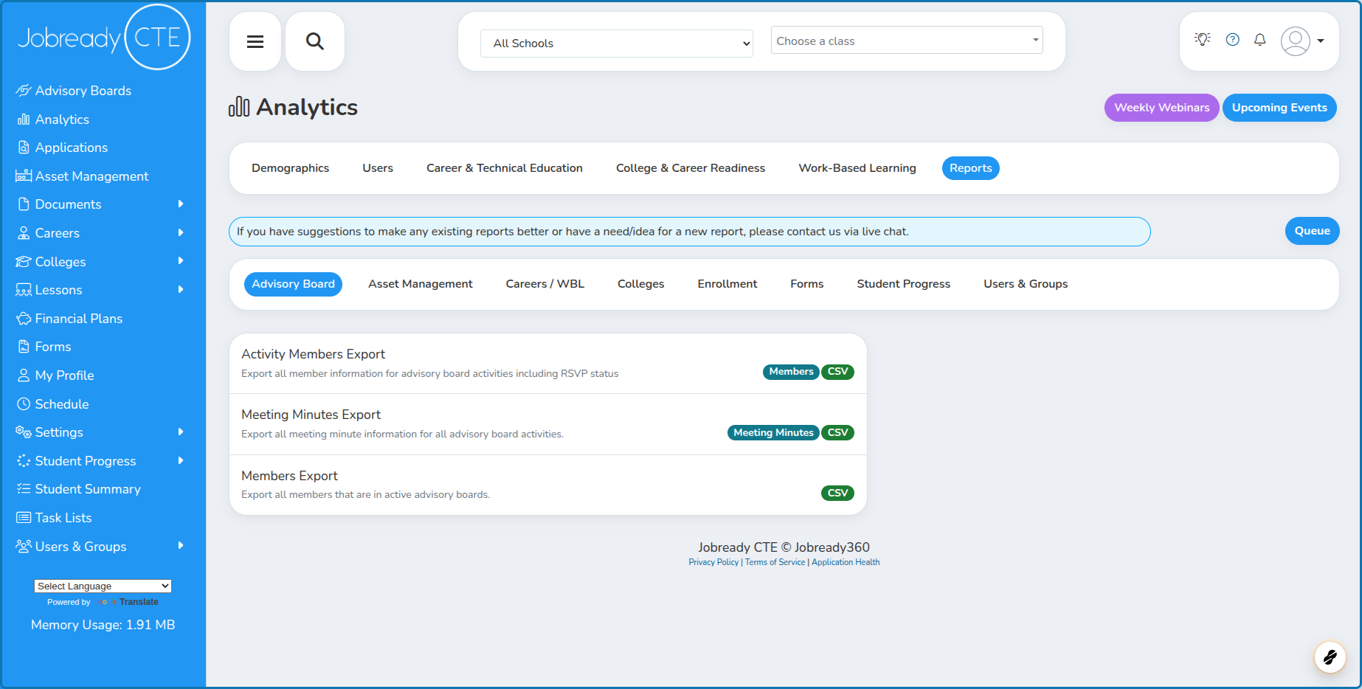Open the Privacy Policy link
This screenshot has width=1362, height=689.
pyautogui.click(x=713, y=562)
